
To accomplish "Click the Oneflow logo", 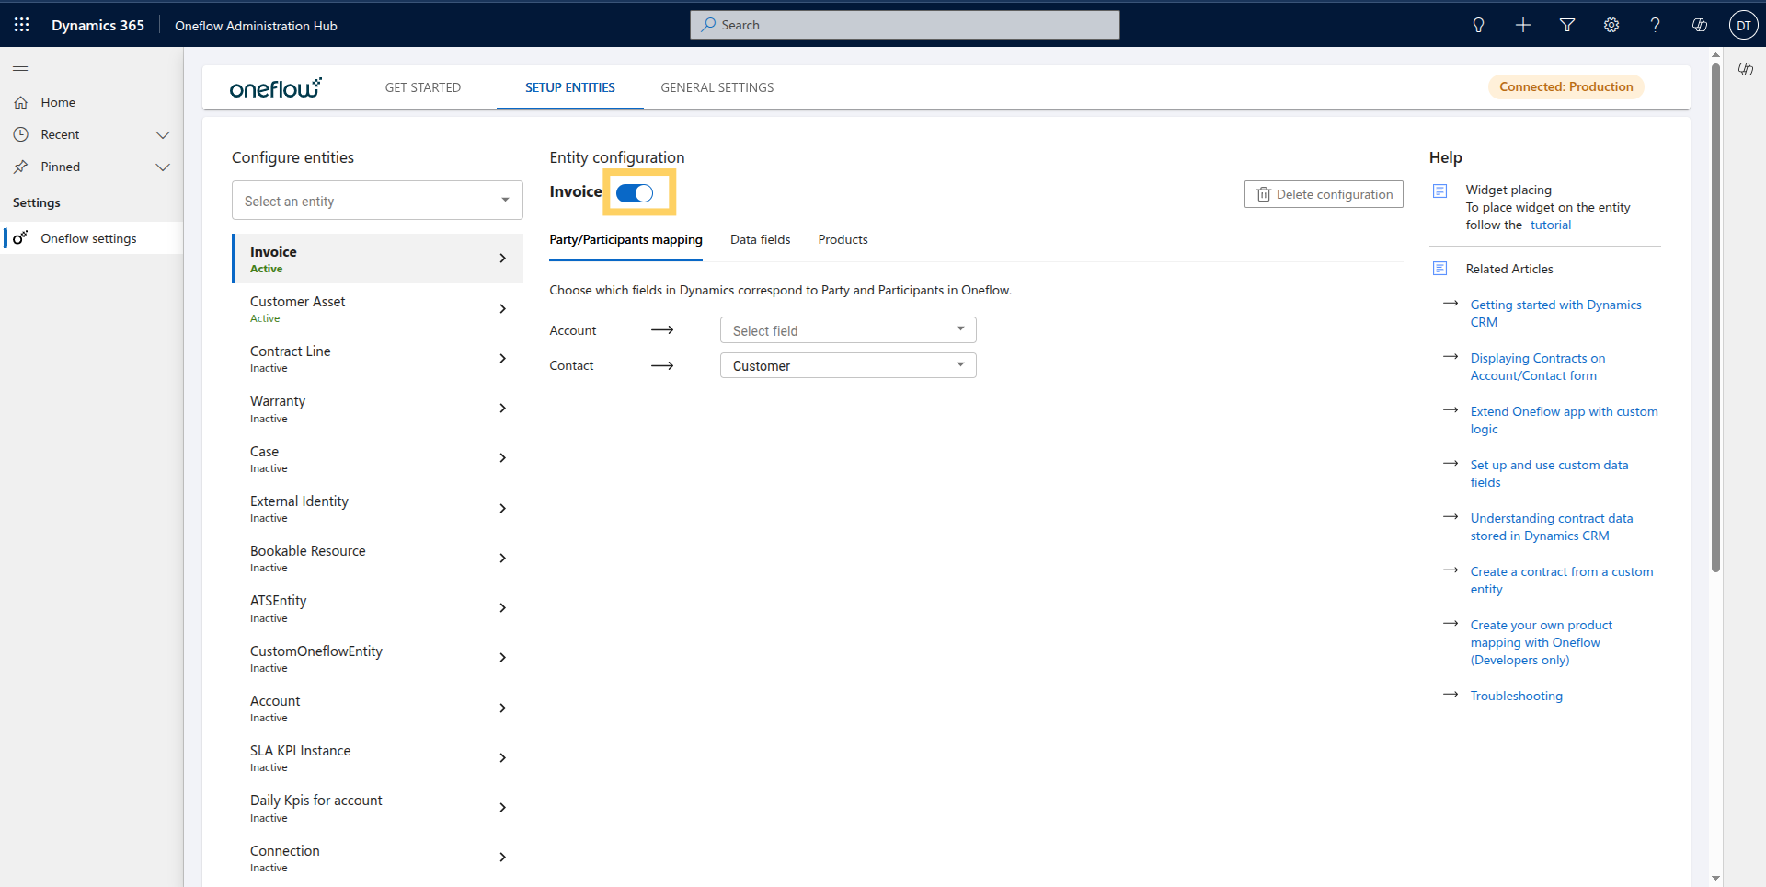I will [275, 87].
